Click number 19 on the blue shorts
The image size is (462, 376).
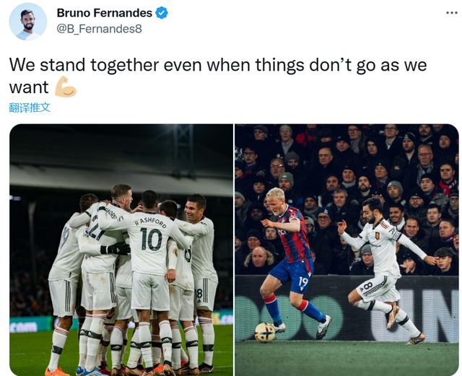click(303, 283)
